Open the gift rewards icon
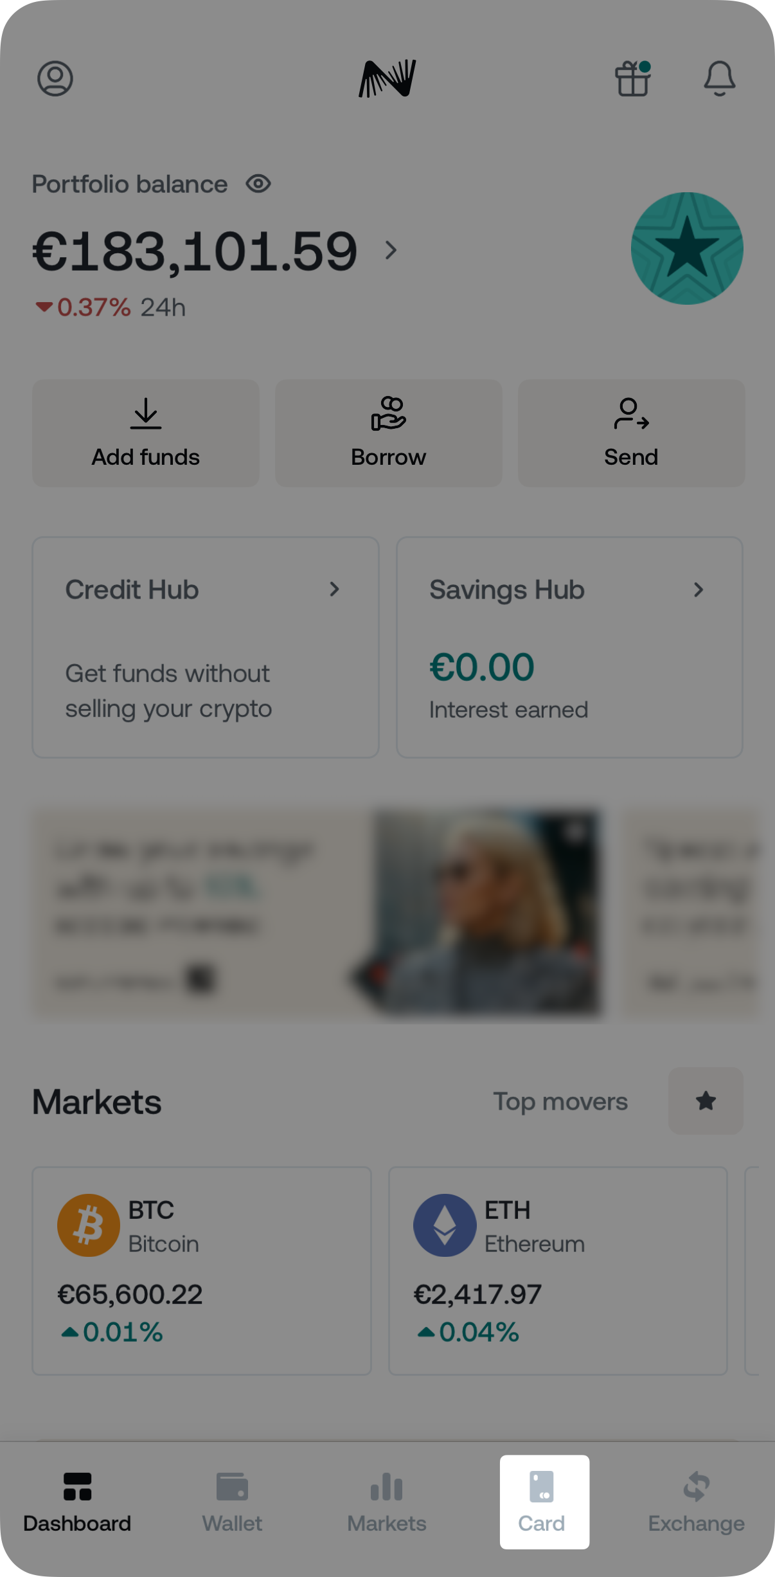The height and width of the screenshot is (1577, 775). click(x=633, y=78)
